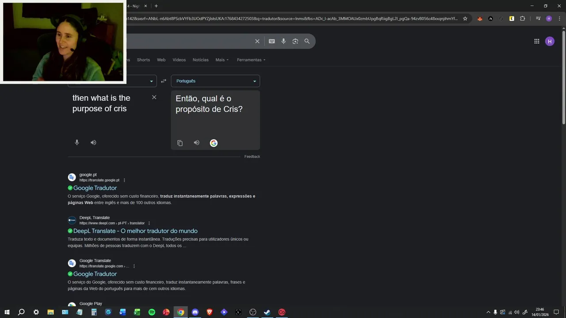Switch to the Shorts results tab
566x318 pixels.
pyautogui.click(x=143, y=60)
